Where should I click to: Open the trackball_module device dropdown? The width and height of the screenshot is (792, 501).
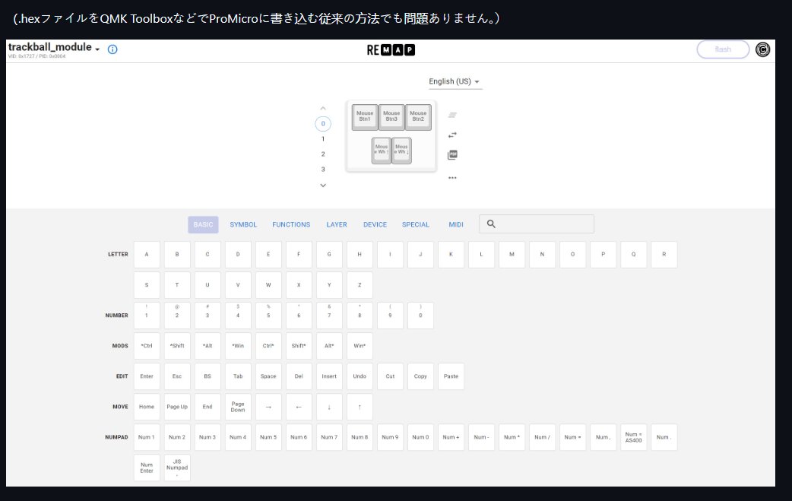pos(53,47)
